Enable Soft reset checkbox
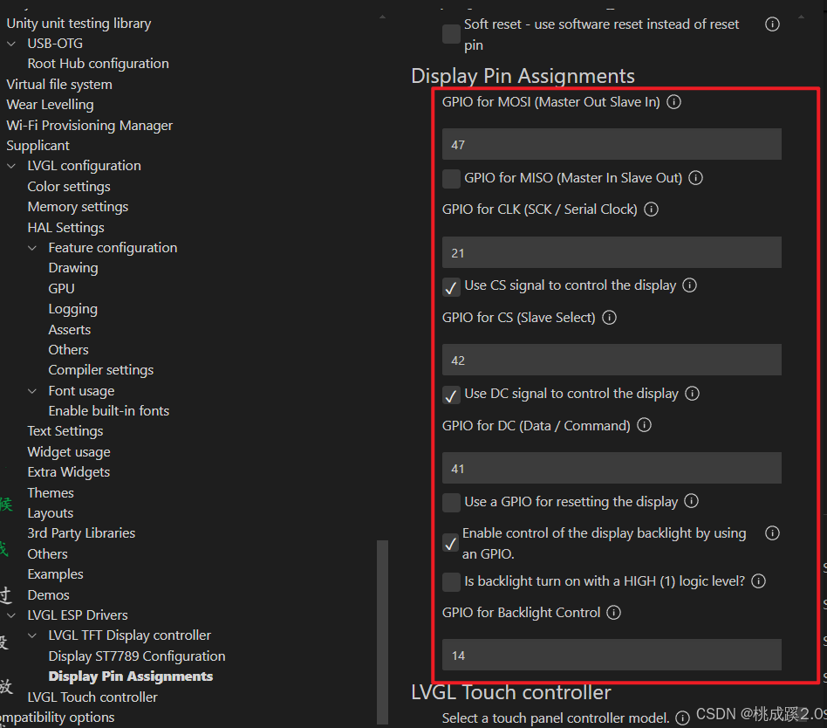 pyautogui.click(x=452, y=34)
